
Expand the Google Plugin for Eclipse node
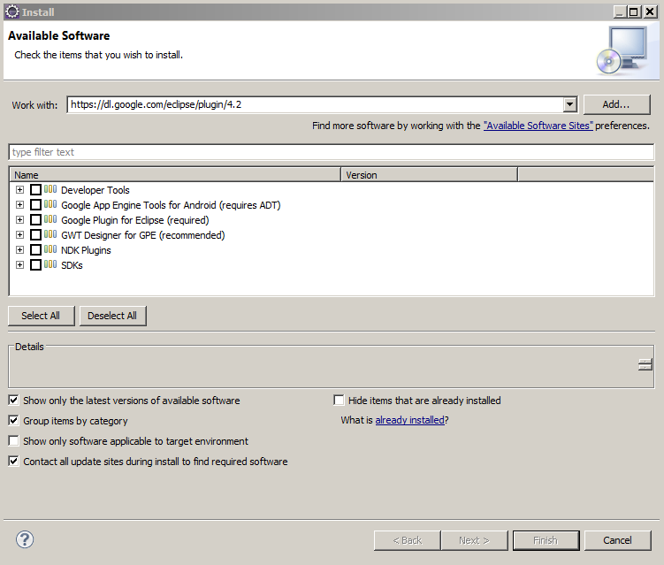pyautogui.click(x=20, y=220)
